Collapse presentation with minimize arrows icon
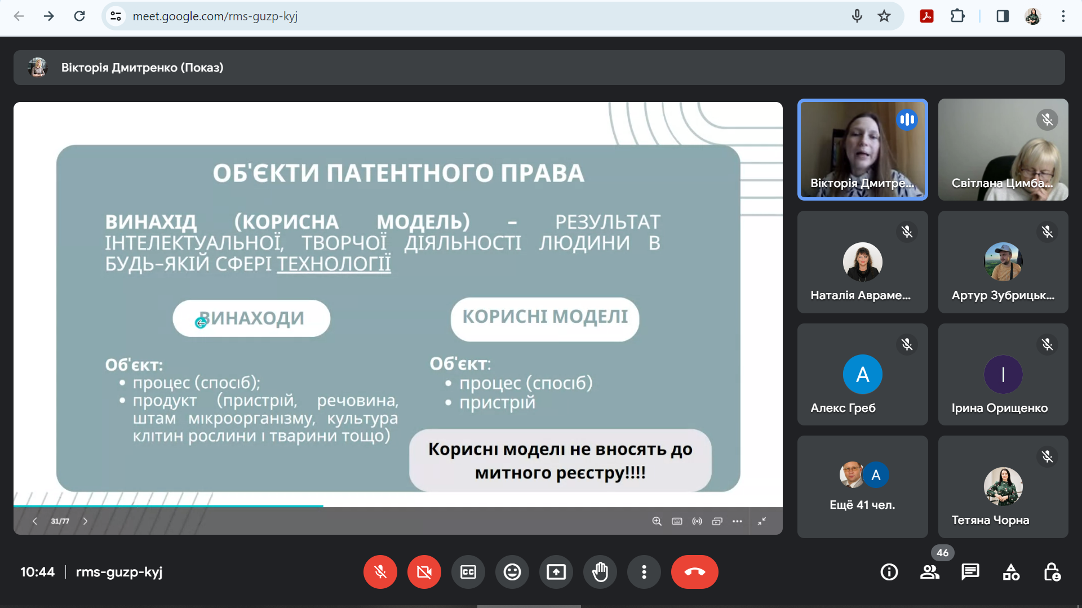The image size is (1082, 608). (x=762, y=521)
